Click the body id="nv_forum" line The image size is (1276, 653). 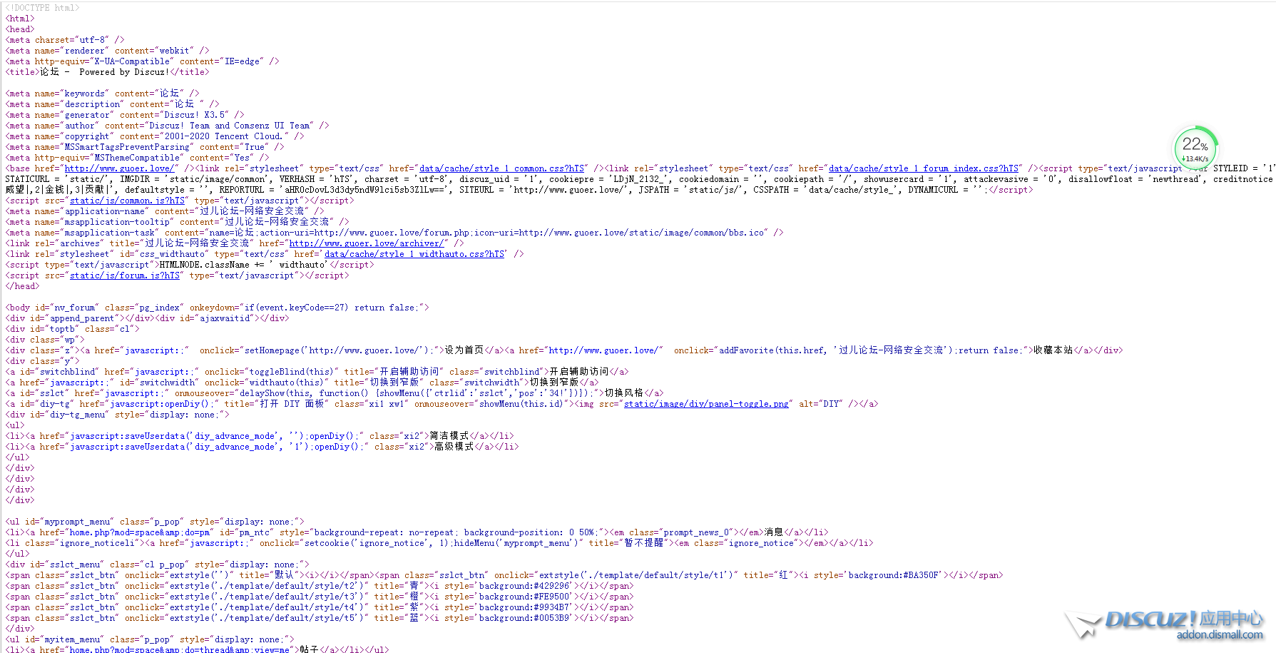(x=218, y=308)
